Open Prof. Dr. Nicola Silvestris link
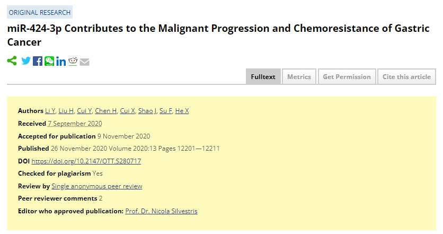Image resolution: width=443 pixels, height=234 pixels. (161, 211)
